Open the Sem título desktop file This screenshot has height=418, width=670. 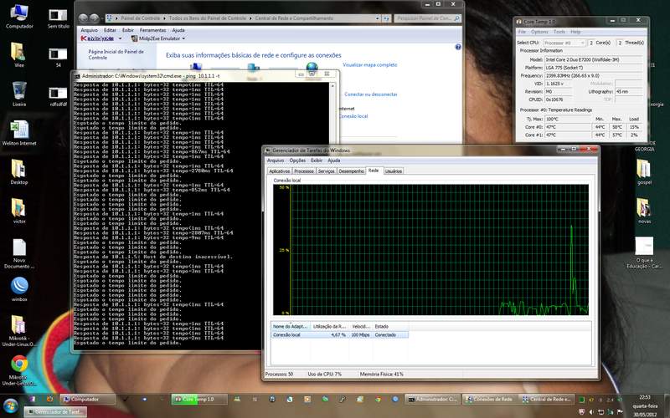58,18
